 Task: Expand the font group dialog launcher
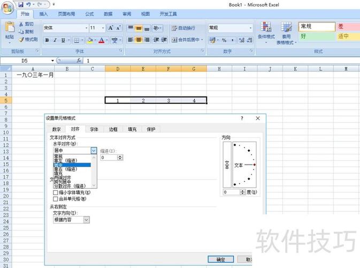point(121,50)
